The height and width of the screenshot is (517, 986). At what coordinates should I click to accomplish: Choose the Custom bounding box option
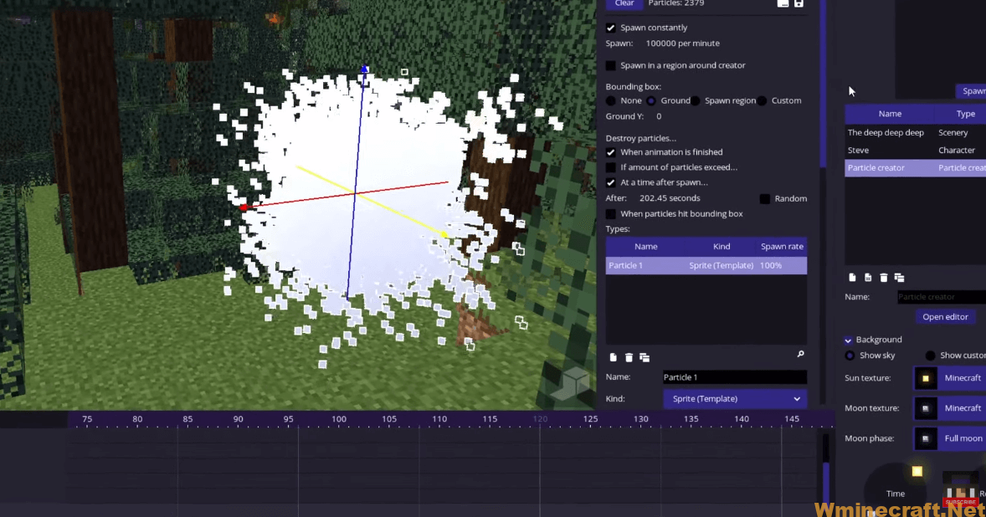763,100
